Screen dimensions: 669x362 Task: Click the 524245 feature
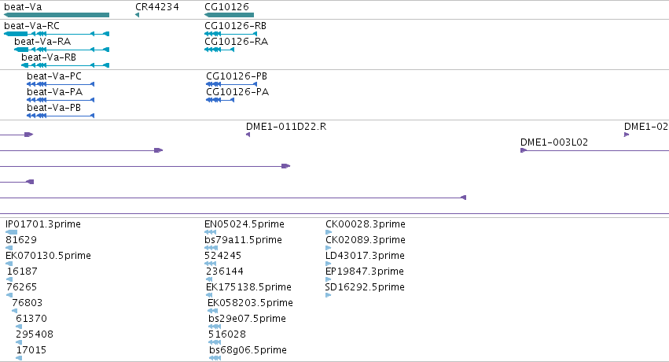pos(211,264)
